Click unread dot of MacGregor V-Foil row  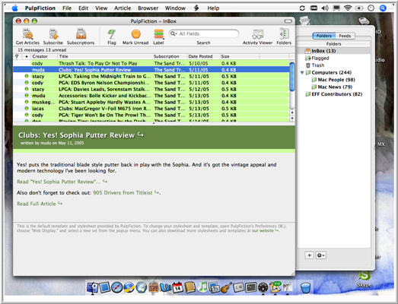click(27, 108)
